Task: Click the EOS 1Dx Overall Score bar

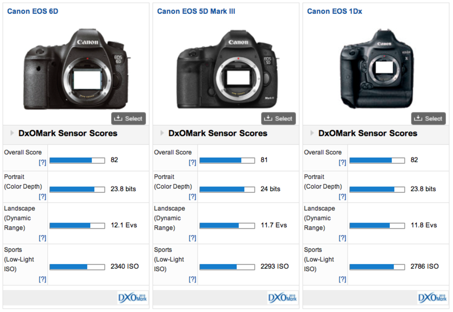Action: 377,160
